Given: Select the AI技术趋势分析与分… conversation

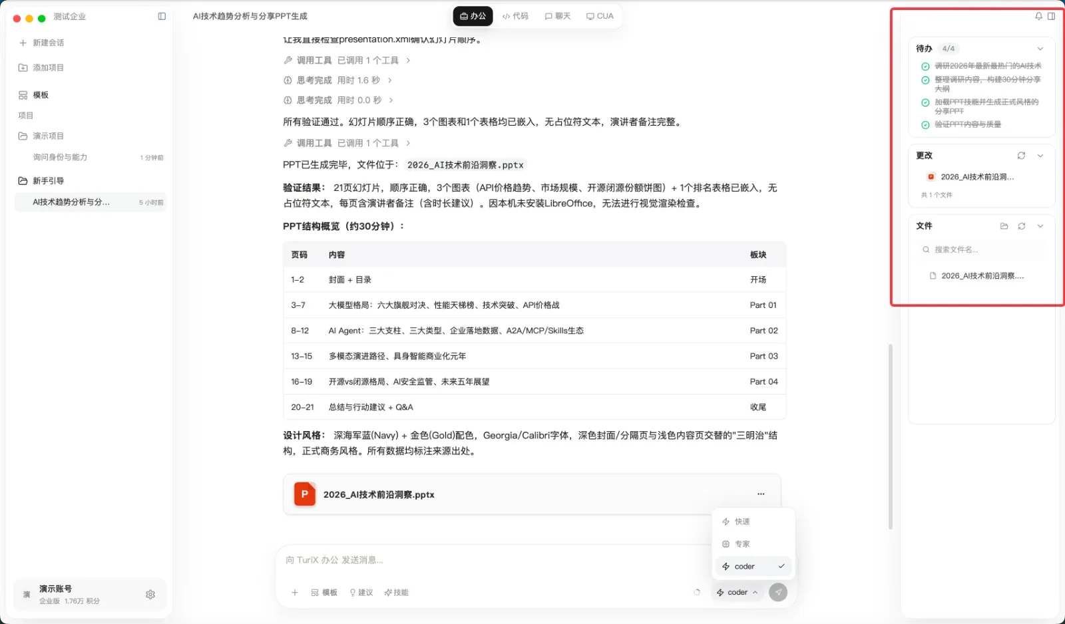Looking at the screenshot, I should tap(91, 202).
